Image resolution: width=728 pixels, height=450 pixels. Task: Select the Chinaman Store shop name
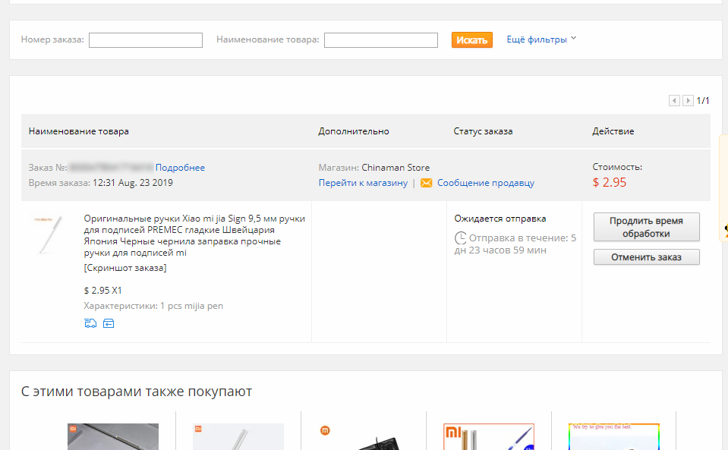point(396,168)
